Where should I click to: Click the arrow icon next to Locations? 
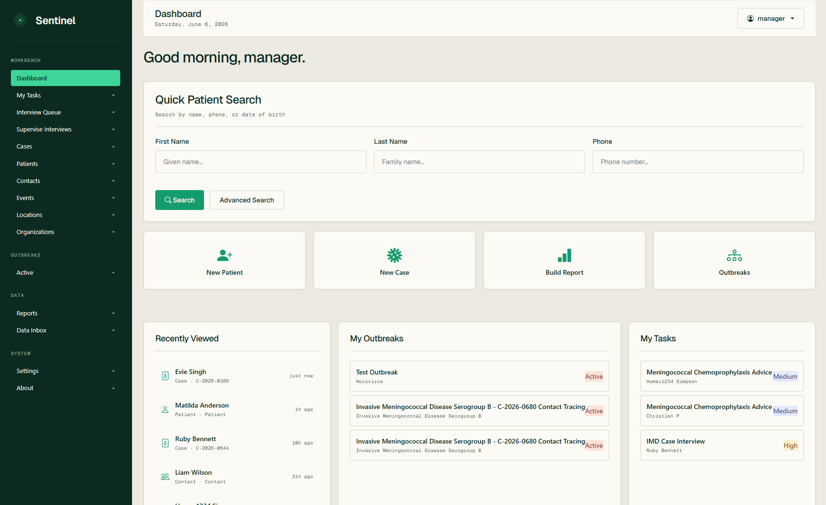click(x=113, y=215)
